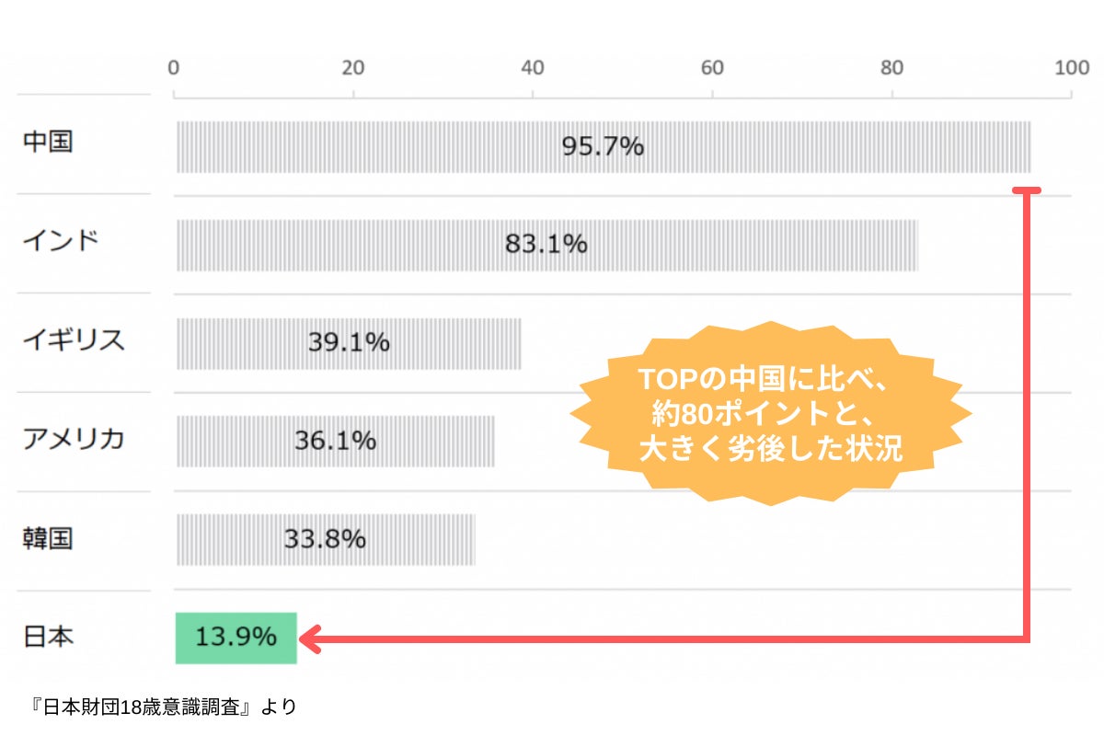1104x736 pixels.
Task: Select the 中国 row label
Action: 48,144
